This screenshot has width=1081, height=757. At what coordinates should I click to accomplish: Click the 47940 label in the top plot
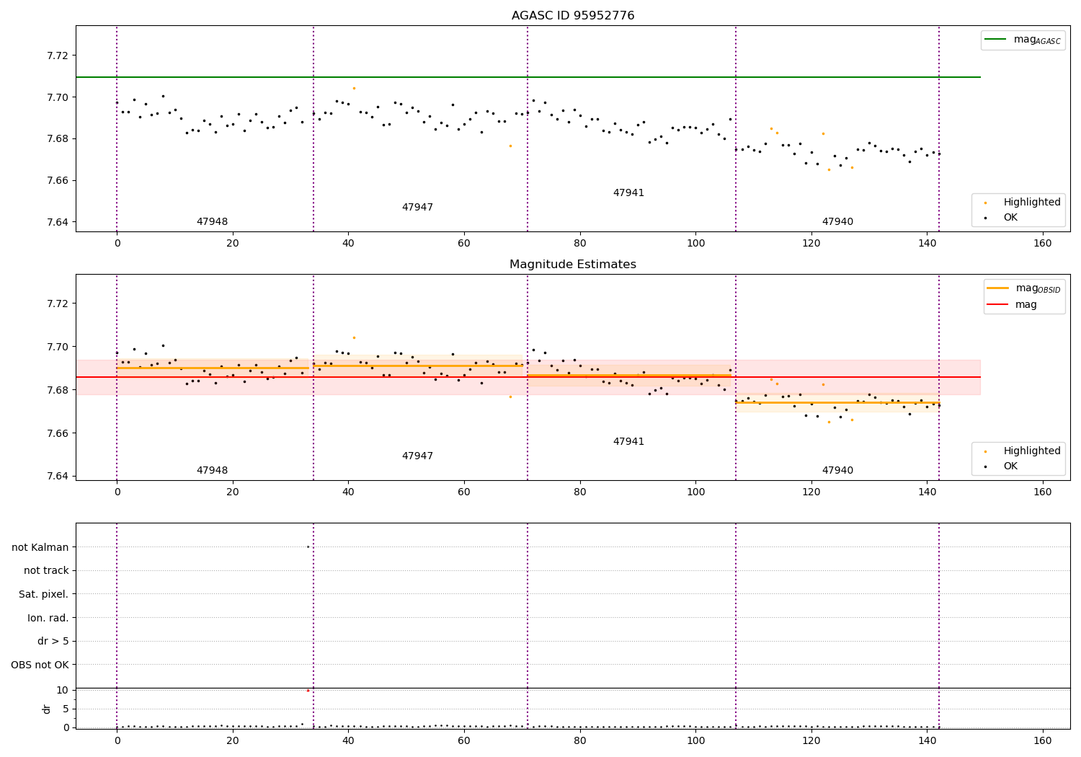click(837, 222)
